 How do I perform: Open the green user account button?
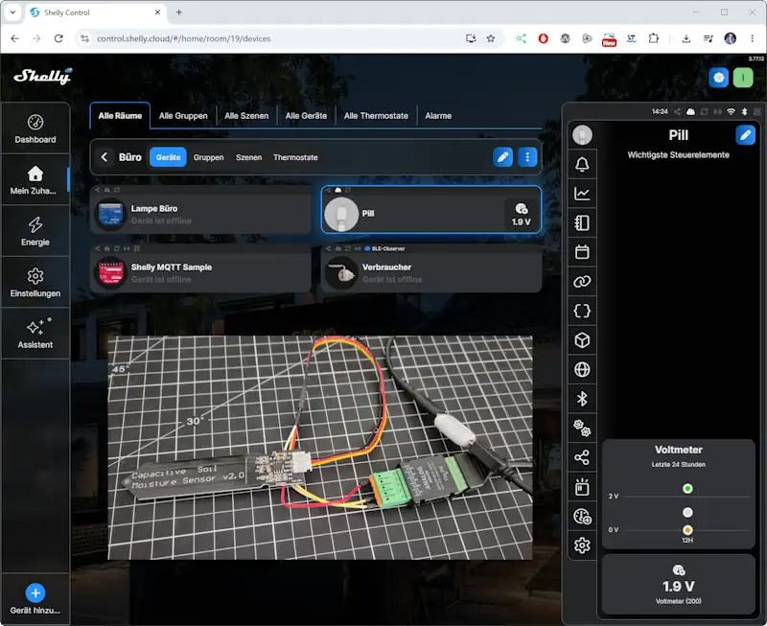click(x=743, y=78)
